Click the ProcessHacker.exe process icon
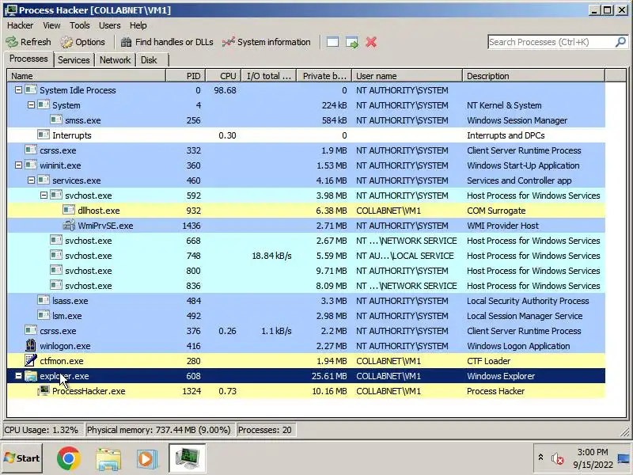Screen dimensions: 633x475 coord(44,390)
